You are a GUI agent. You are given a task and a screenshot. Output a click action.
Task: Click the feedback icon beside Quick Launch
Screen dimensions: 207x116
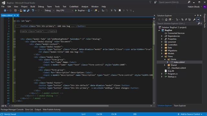coord(156,2)
